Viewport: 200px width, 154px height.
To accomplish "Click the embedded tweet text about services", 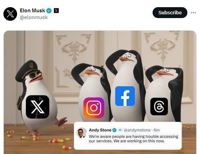I will point(133,139).
